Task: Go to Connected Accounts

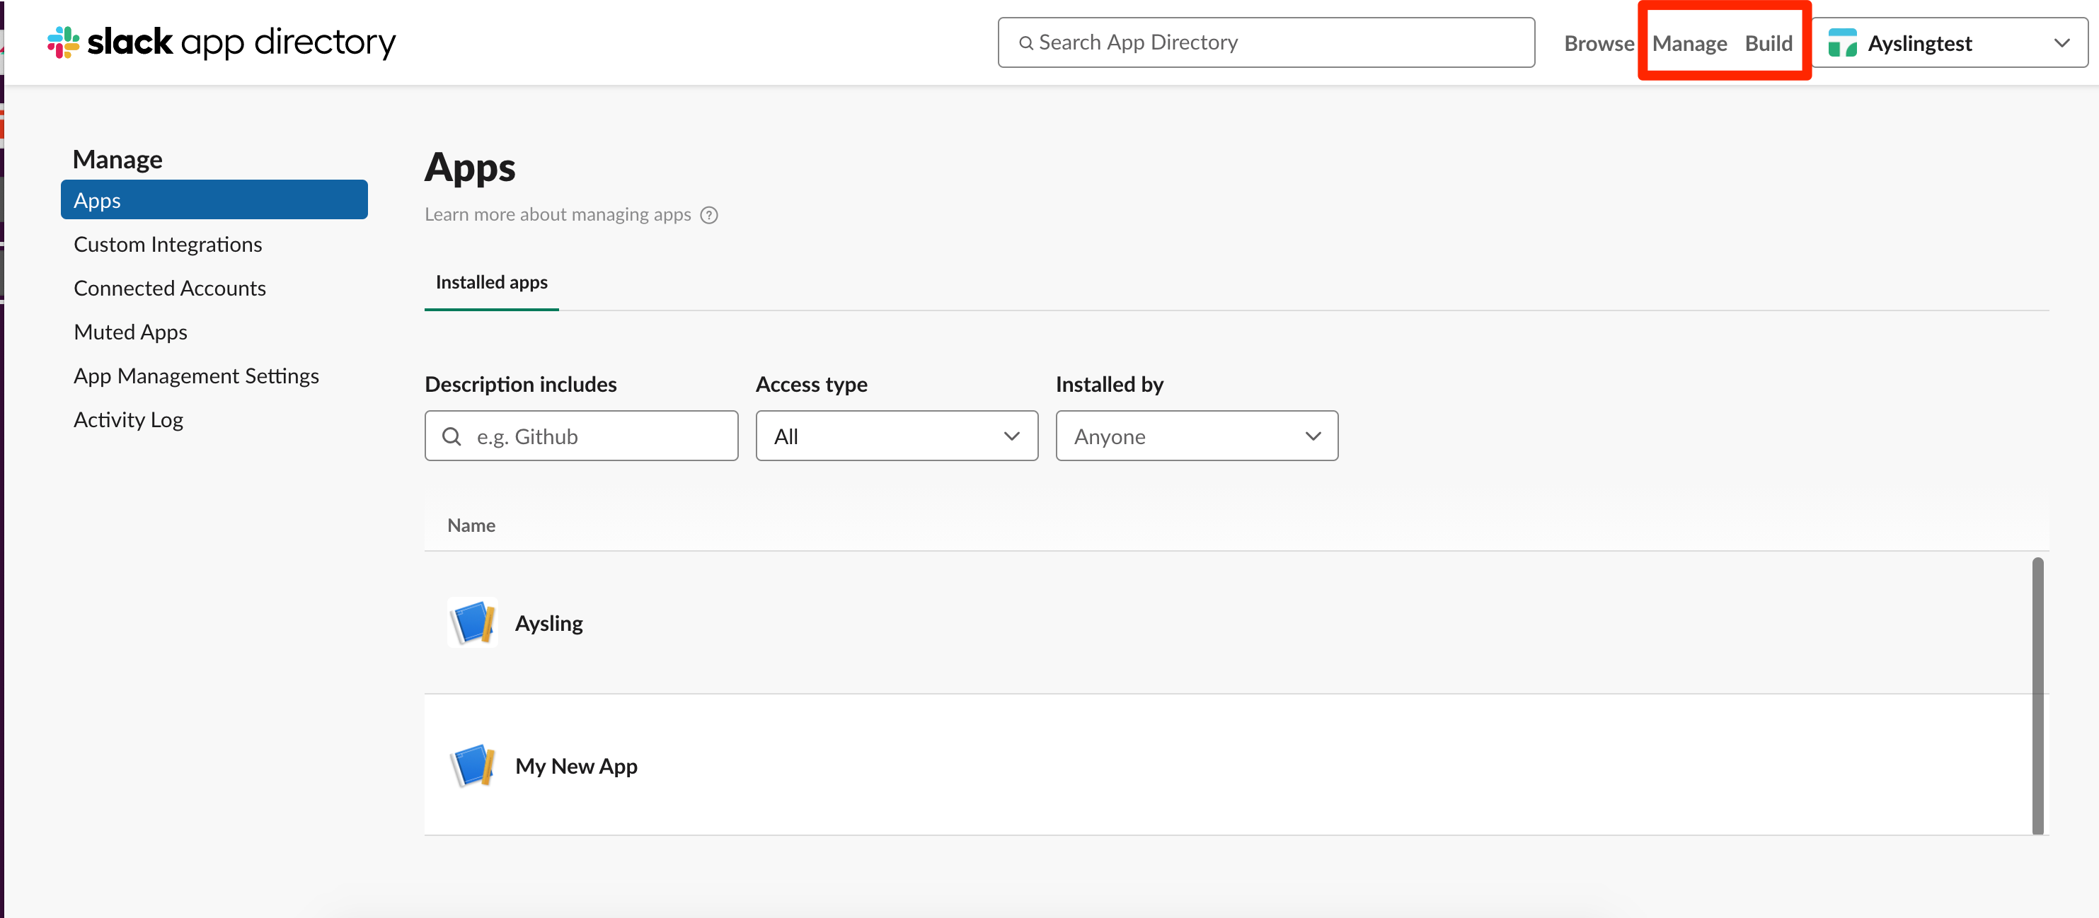Action: coord(169,289)
